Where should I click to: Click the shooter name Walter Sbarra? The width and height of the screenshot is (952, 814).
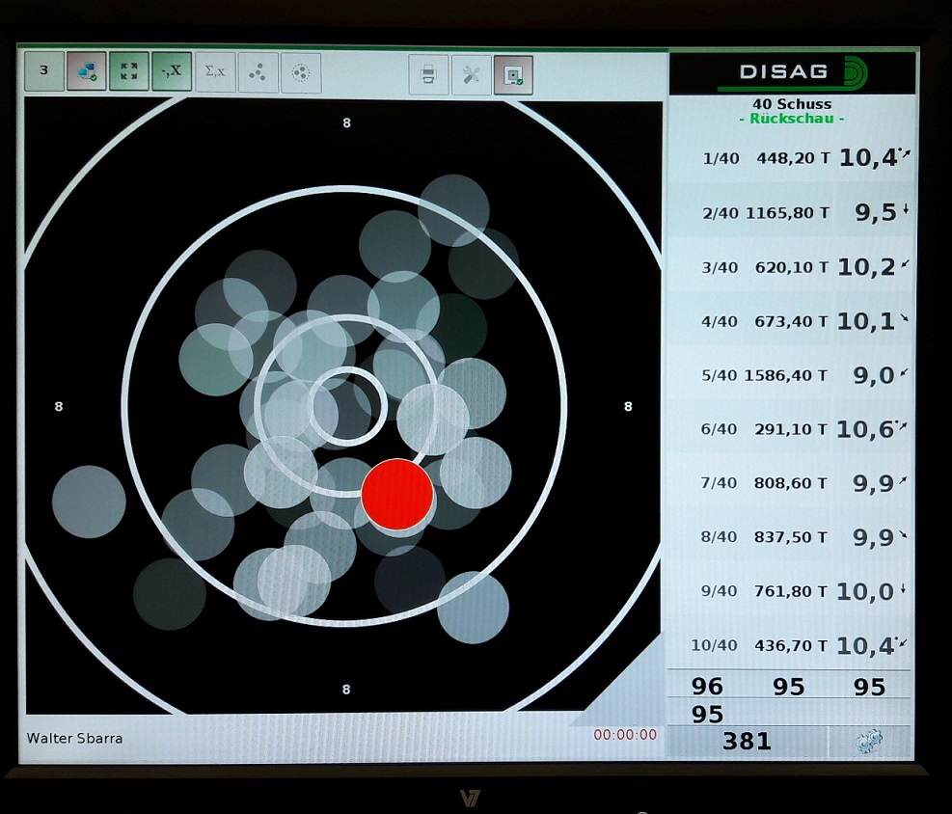point(74,739)
